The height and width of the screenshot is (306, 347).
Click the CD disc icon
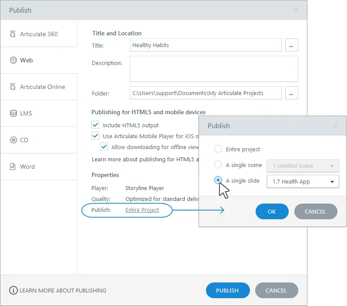pyautogui.click(x=13, y=140)
